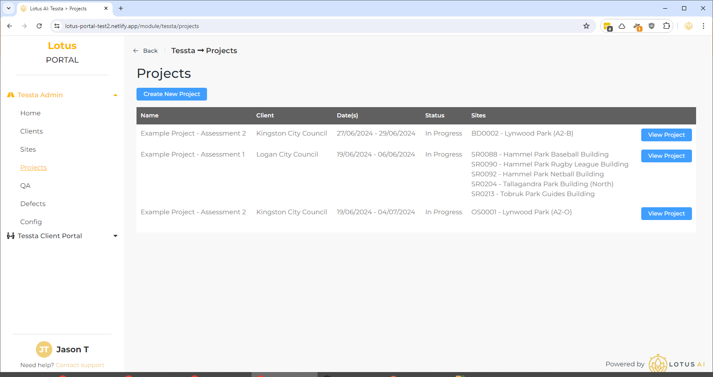
Task: Click the Create New Project button
Action: pos(172,94)
